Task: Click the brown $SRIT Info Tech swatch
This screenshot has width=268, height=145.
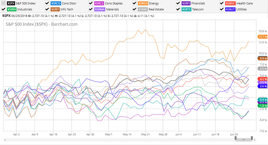Action: click(x=55, y=9)
